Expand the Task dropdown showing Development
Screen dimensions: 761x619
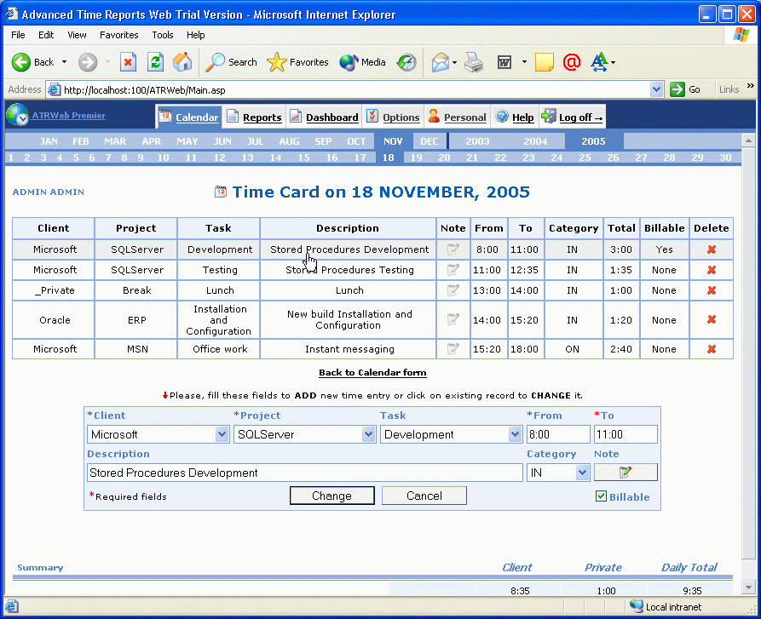(515, 434)
